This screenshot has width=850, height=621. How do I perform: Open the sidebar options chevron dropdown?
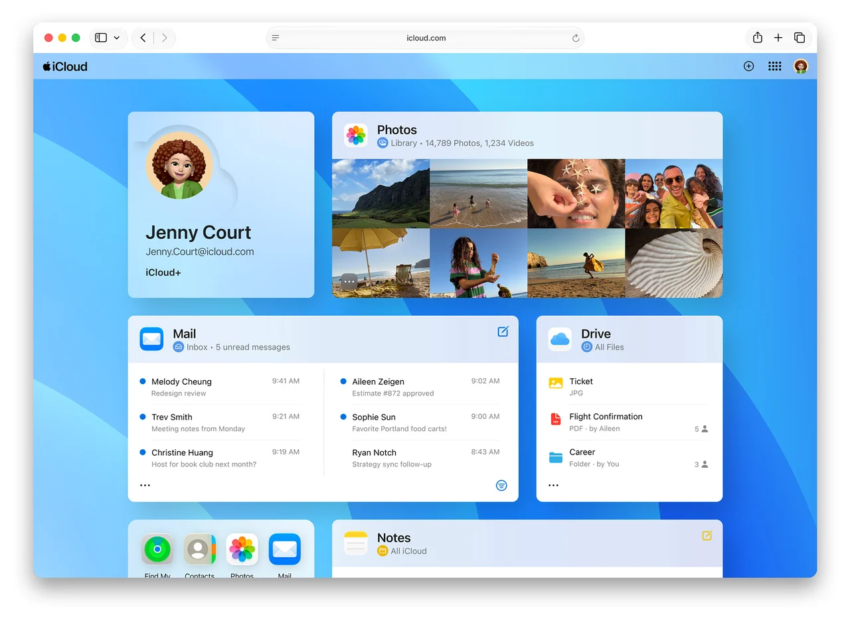[117, 38]
